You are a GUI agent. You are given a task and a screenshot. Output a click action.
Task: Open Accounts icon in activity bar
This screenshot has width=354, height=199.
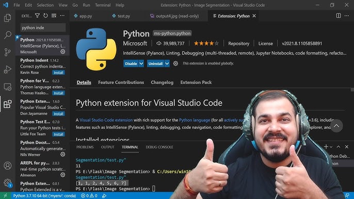(x=7, y=165)
